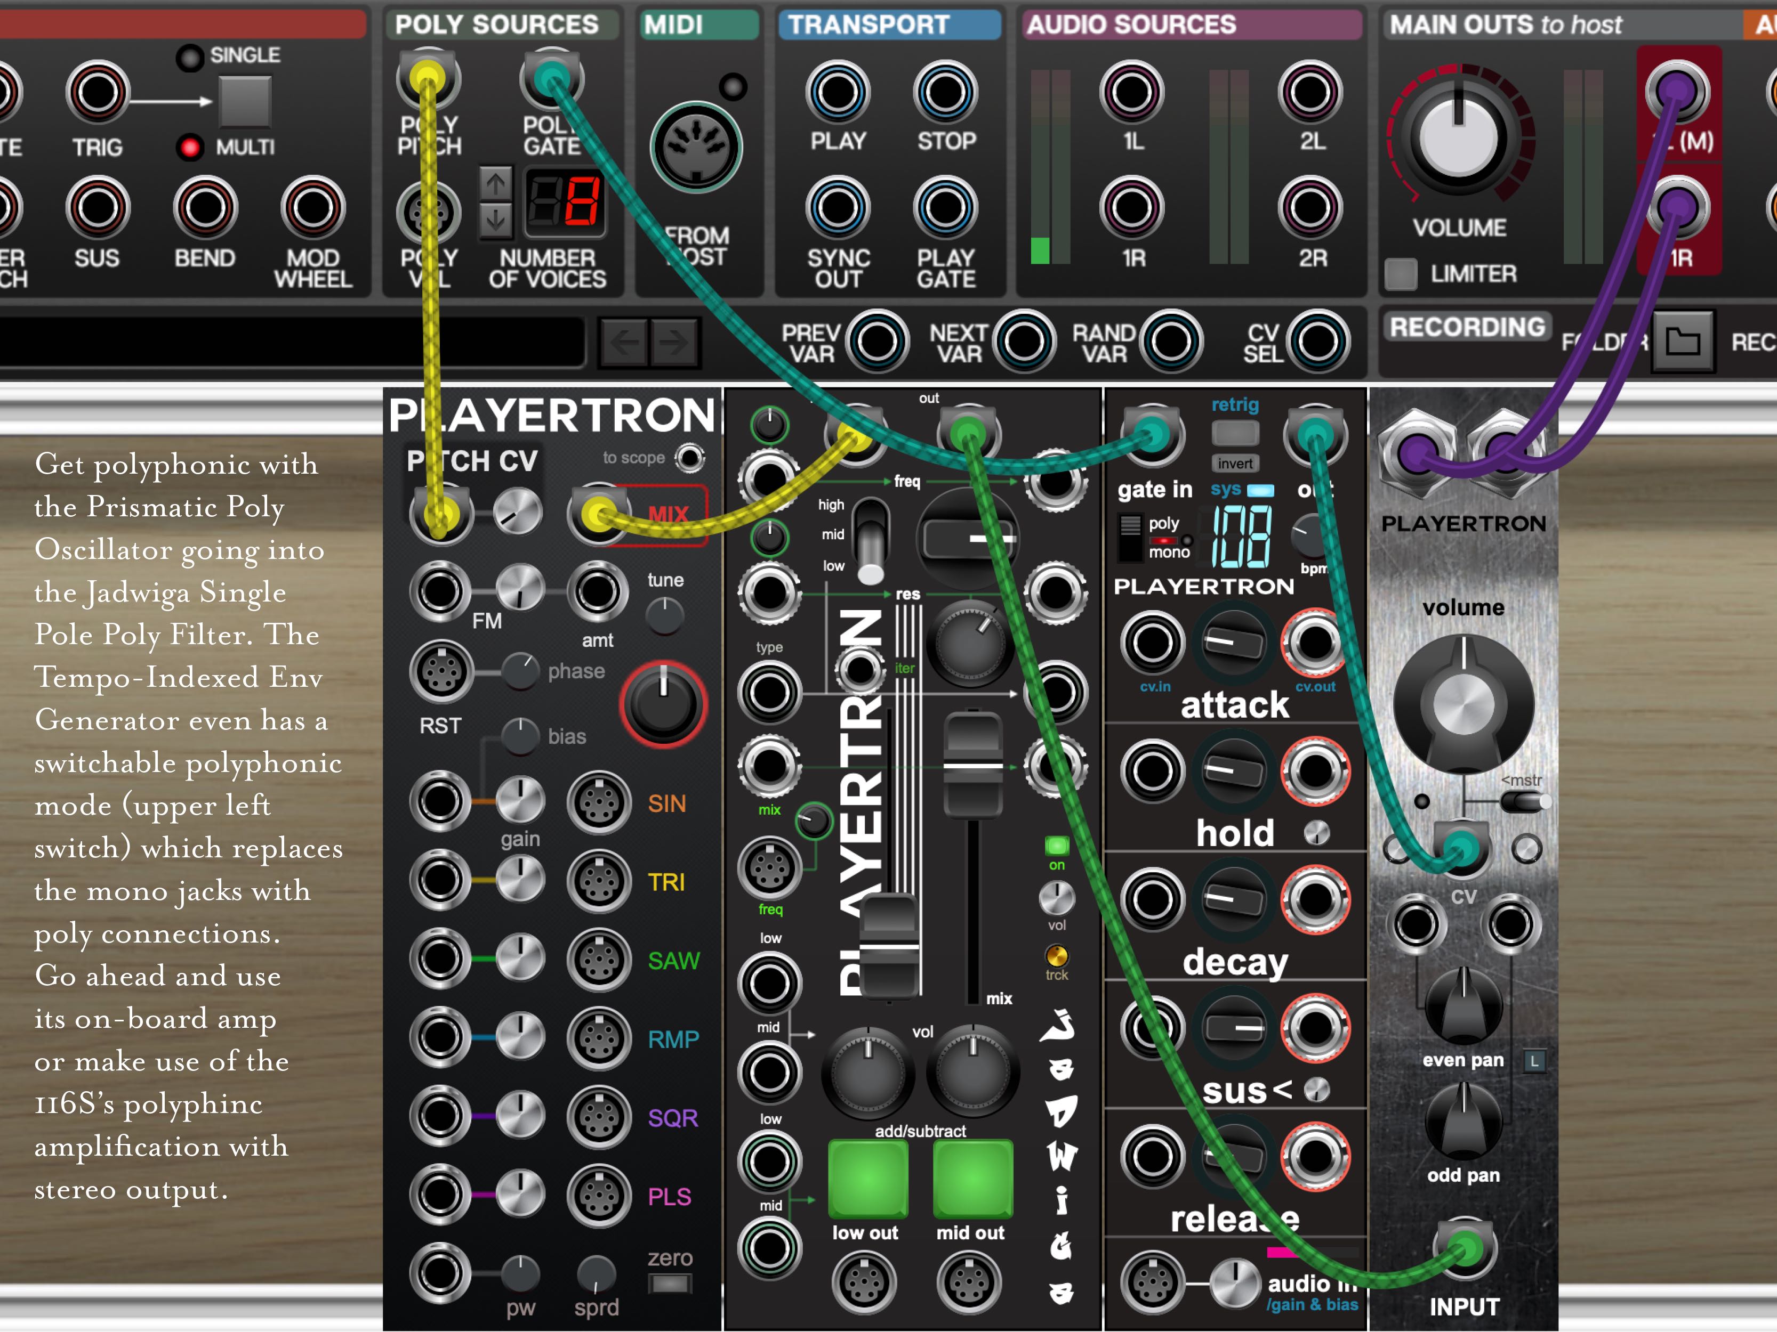Click the mix fader on the Jadwiga filter
1777x1332 pixels.
coord(974,765)
